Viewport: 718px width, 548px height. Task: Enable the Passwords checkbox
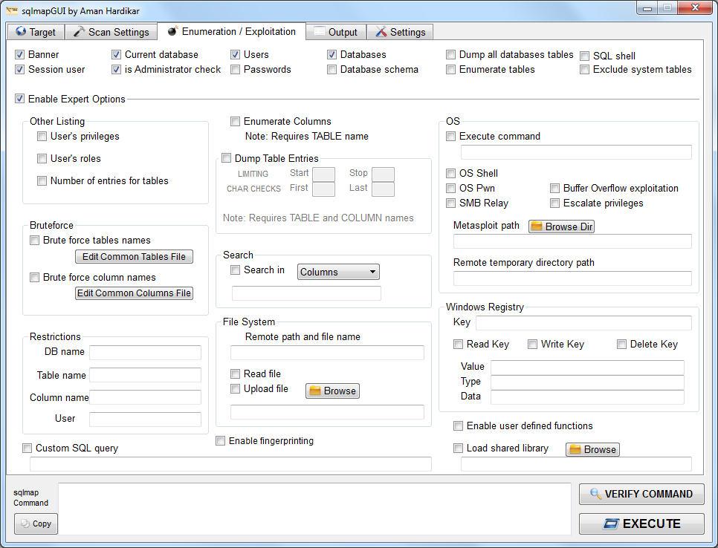point(236,70)
